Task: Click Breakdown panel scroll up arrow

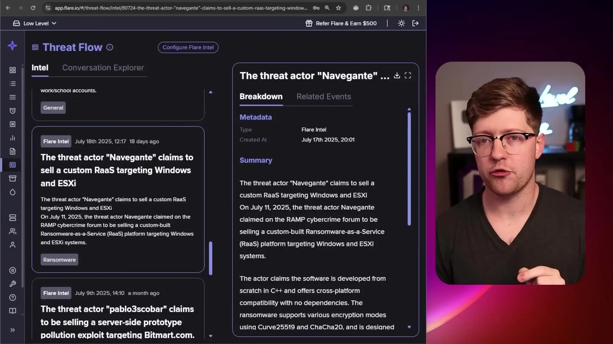Action: pyautogui.click(x=409, y=109)
